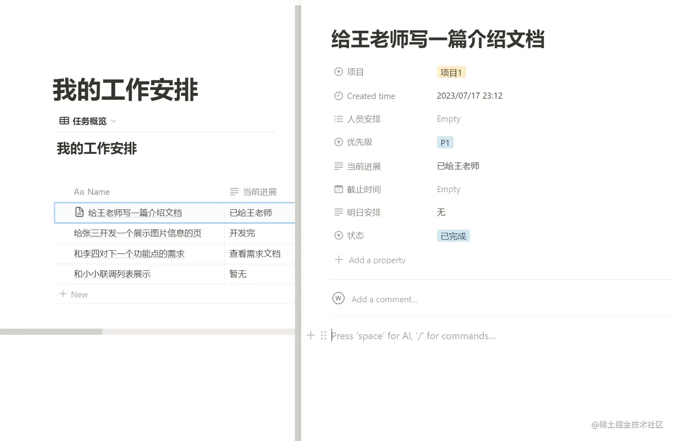This screenshot has height=441, width=675.
Task: Select the table cell 已给王老师
Action: pos(259,213)
